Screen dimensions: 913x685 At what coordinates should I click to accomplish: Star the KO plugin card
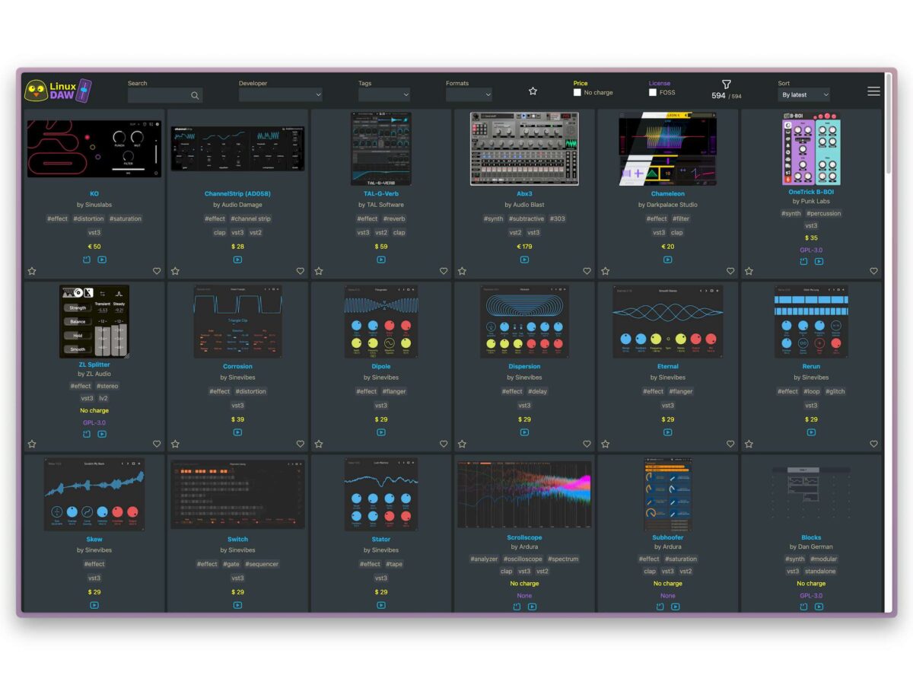(x=32, y=271)
